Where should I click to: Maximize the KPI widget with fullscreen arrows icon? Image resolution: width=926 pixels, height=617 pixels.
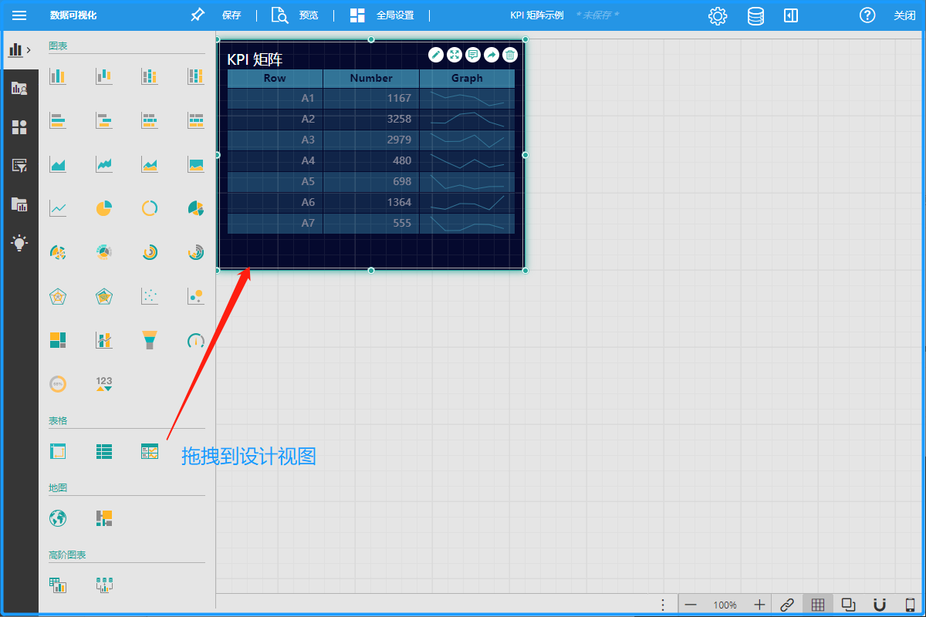[x=455, y=55]
